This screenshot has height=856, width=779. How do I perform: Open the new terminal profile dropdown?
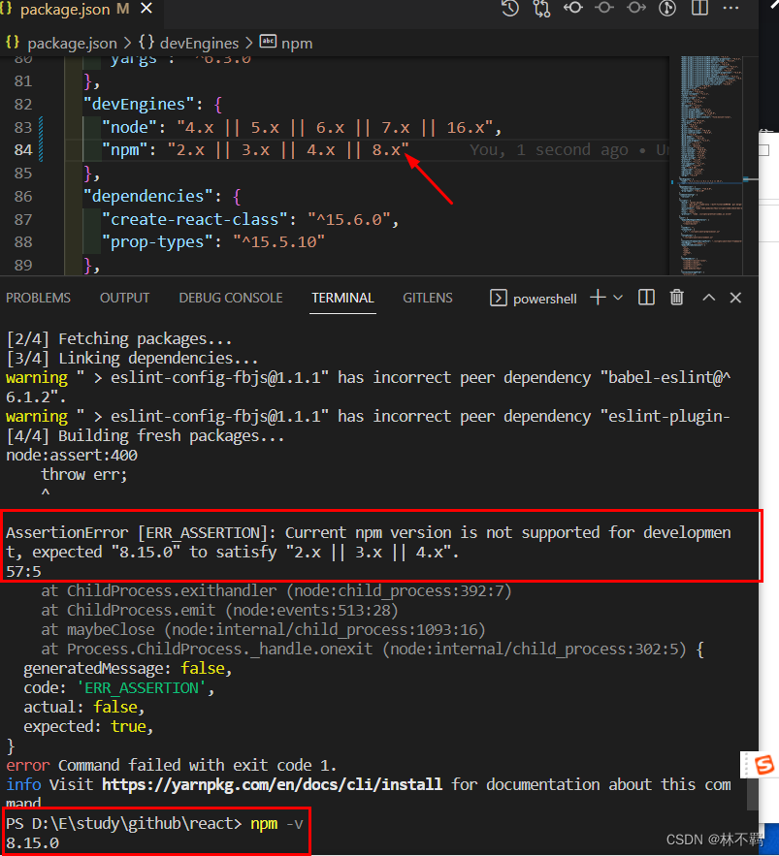pyautogui.click(x=618, y=298)
